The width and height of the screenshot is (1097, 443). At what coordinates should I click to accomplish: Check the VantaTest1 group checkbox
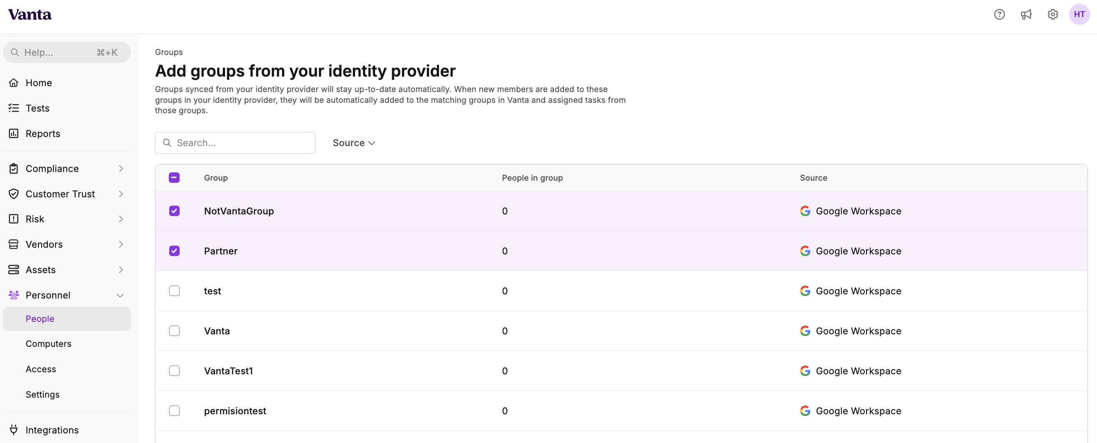[x=174, y=371]
